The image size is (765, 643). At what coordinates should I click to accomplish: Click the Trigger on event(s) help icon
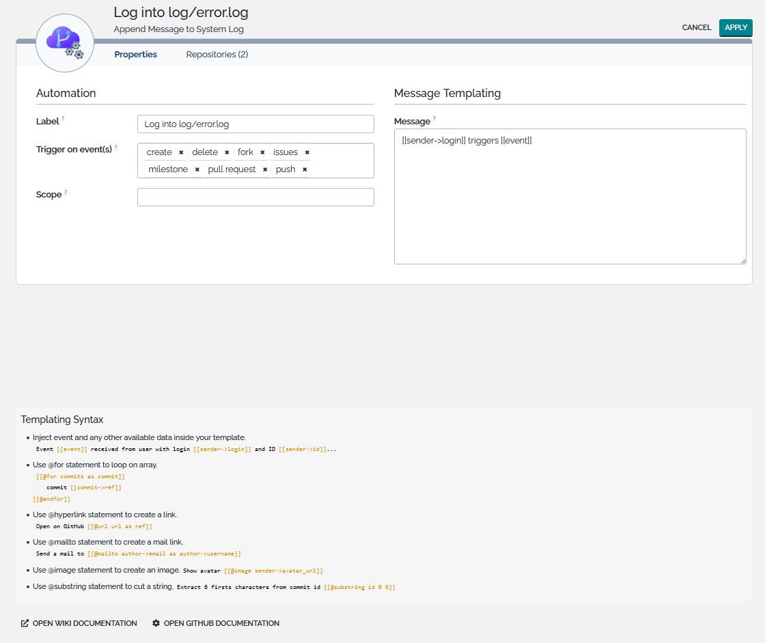point(115,146)
